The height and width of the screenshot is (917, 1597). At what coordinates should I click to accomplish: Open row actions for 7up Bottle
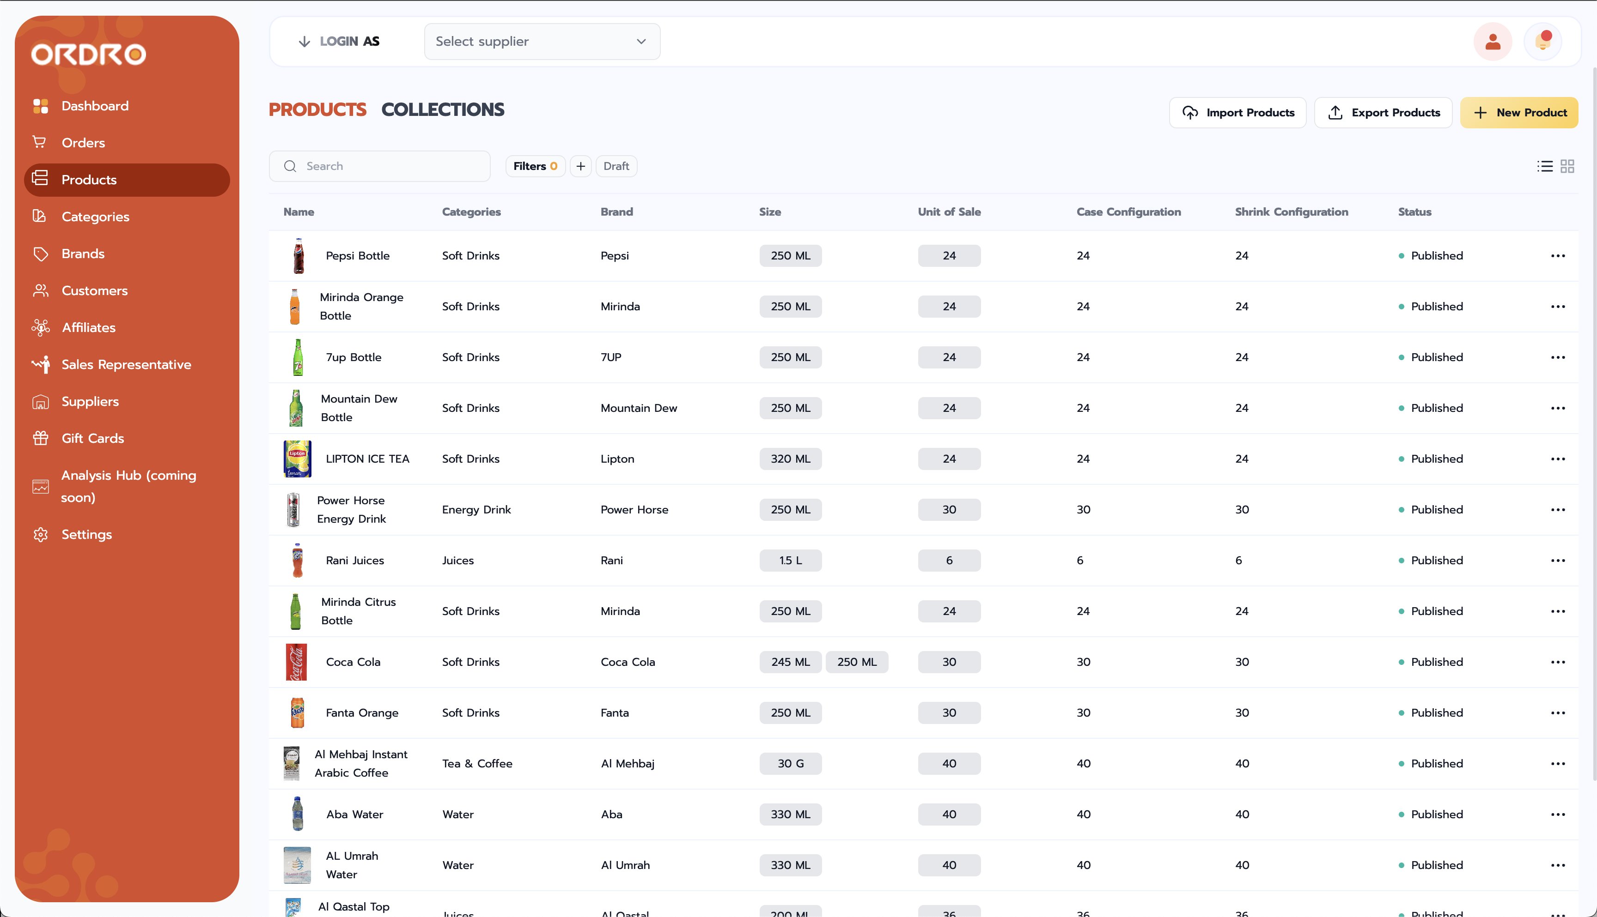[1558, 358]
